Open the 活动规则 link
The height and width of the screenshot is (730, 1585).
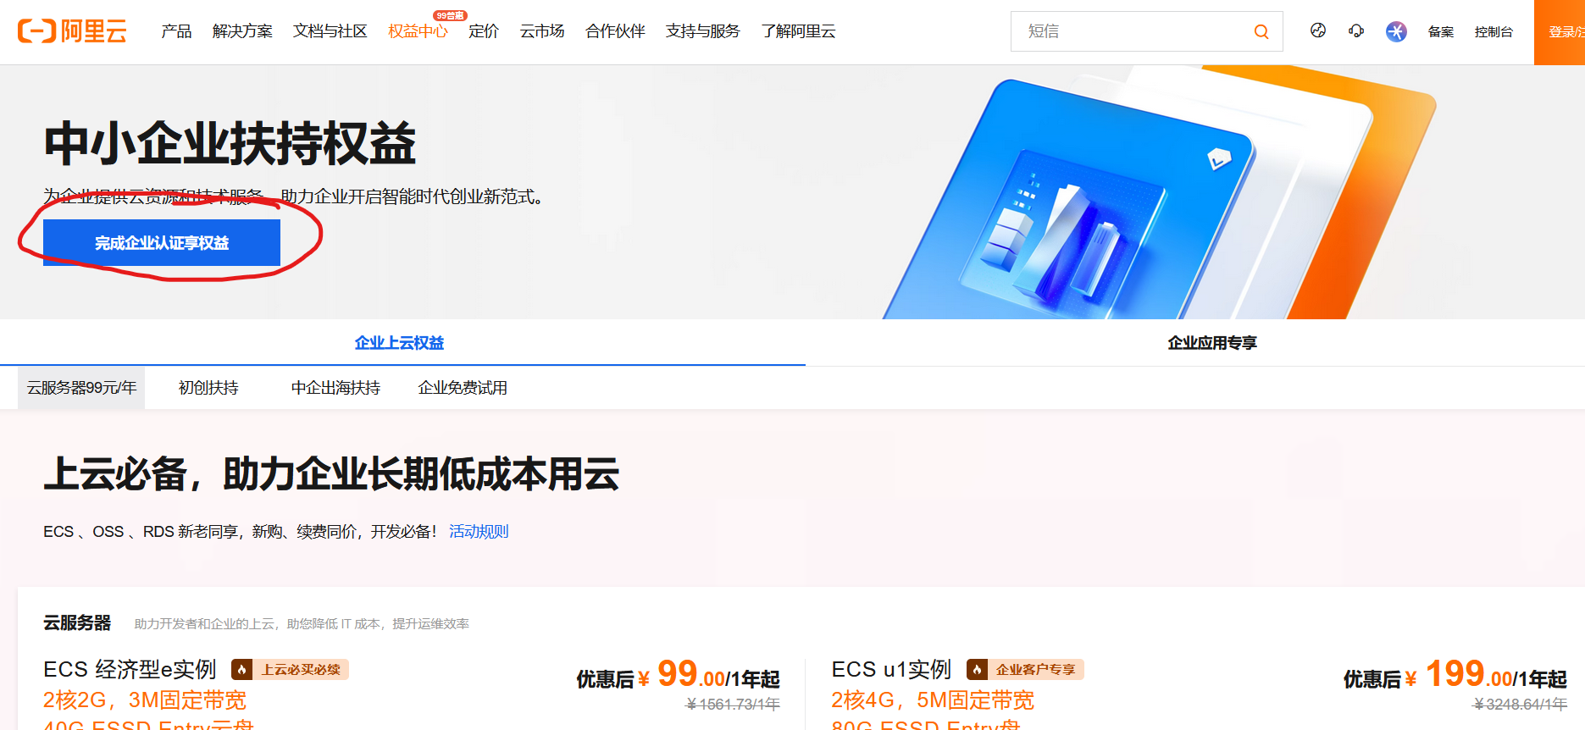click(x=479, y=532)
